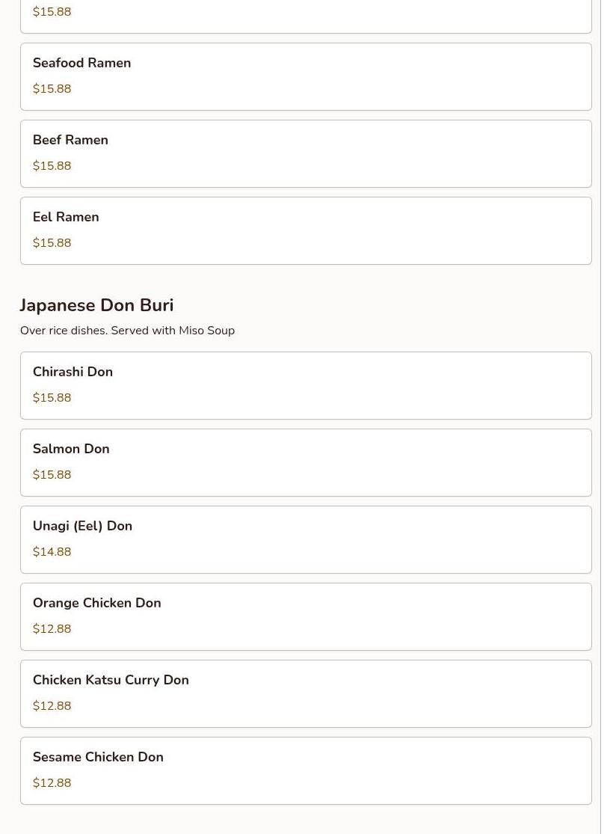Click the Chirashi Don $15.88 price
Image resolution: width=616 pixels, height=834 pixels.
(52, 398)
